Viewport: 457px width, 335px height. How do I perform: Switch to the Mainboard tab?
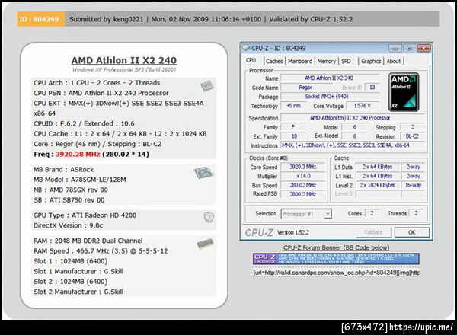(x=300, y=61)
